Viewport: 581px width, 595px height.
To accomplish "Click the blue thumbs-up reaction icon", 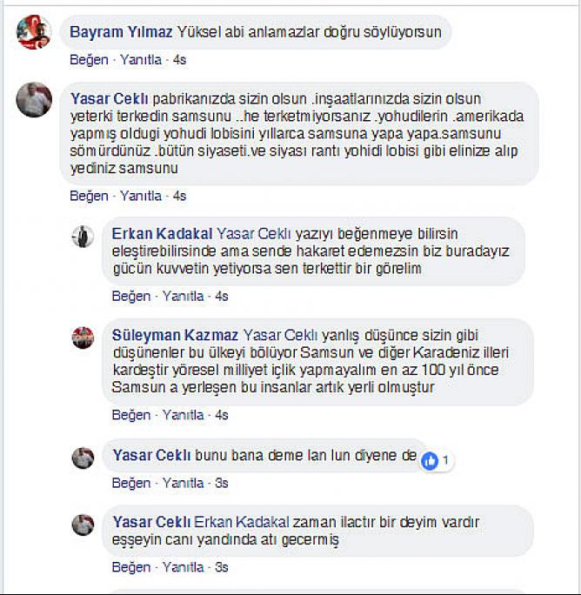I will pyautogui.click(x=430, y=461).
